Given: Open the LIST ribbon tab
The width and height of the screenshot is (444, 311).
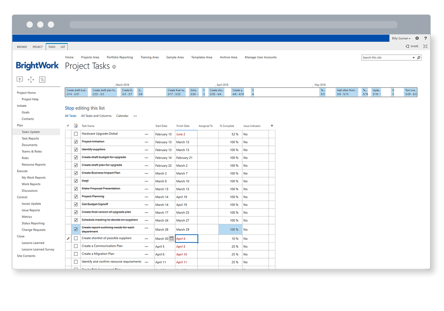Looking at the screenshot, I should (63, 47).
